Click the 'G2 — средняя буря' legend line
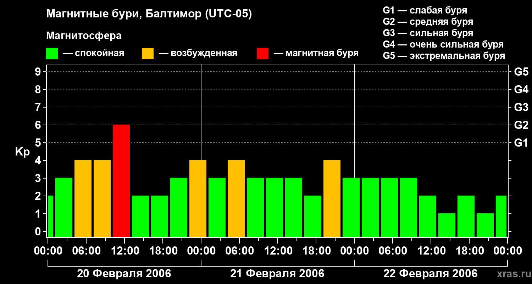The height and width of the screenshot is (284, 532). (x=428, y=22)
